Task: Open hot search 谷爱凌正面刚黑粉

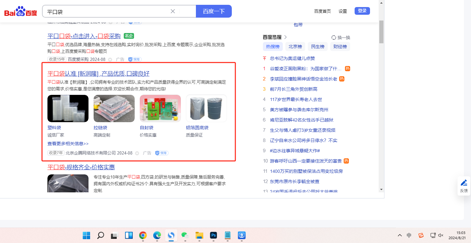Action: [306, 69]
